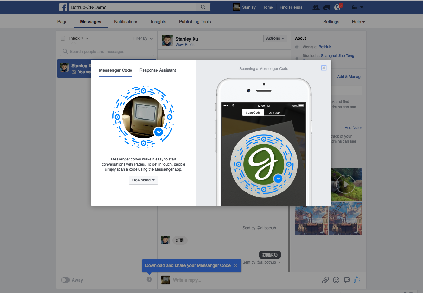Click Add & Manage link
Image resolution: width=423 pixels, height=293 pixels.
coord(350,77)
